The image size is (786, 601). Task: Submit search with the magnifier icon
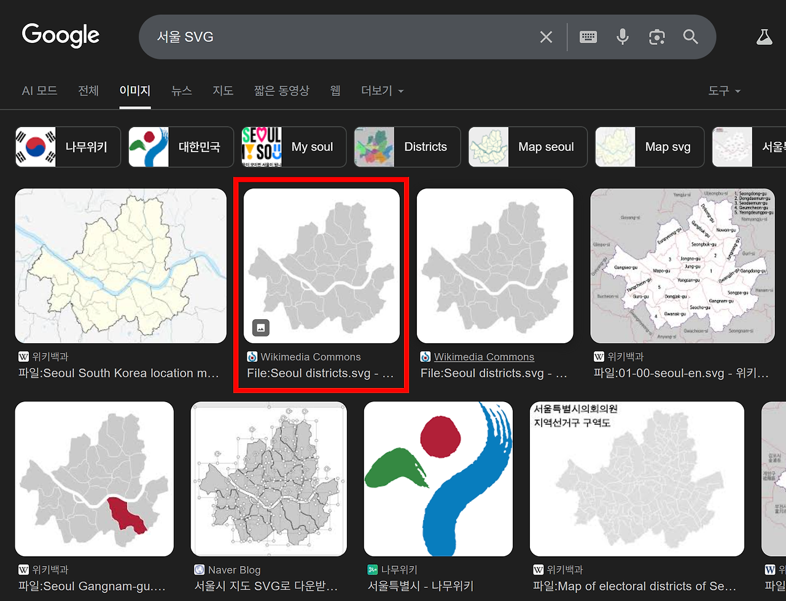click(691, 37)
